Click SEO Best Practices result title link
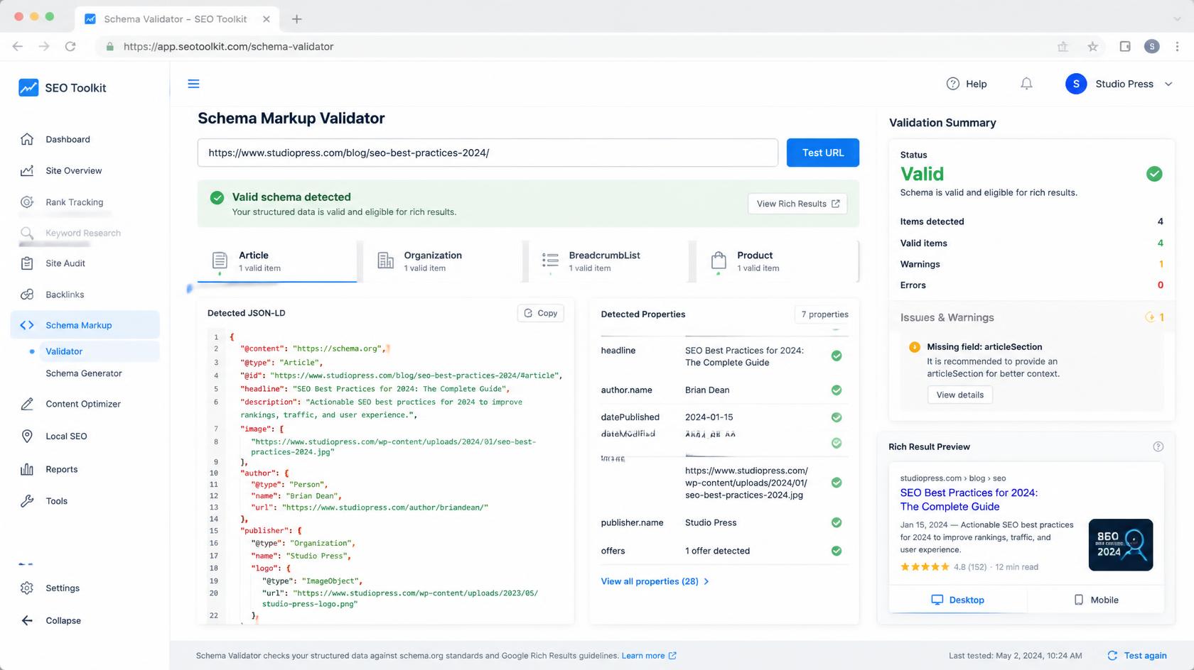1194x670 pixels. (969, 500)
